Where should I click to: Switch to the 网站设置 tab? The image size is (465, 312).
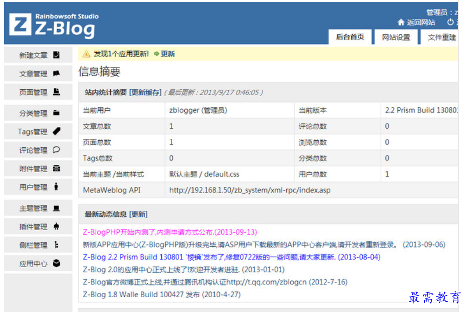(x=396, y=37)
